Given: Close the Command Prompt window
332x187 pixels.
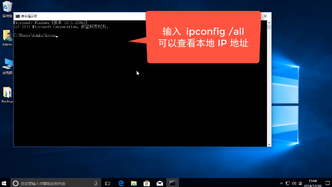Looking at the screenshot, I should [x=265, y=16].
